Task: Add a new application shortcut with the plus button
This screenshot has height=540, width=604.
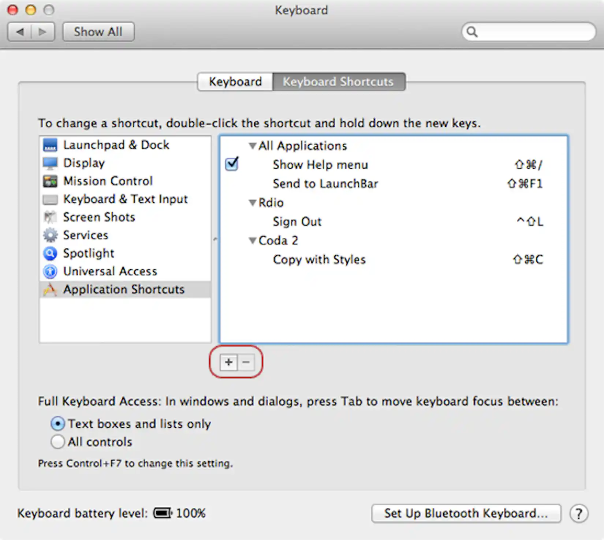Action: (x=228, y=362)
